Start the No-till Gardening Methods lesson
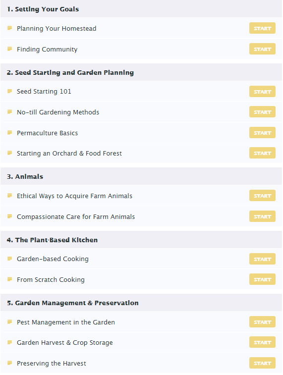The width and height of the screenshot is (283, 375). click(x=262, y=112)
